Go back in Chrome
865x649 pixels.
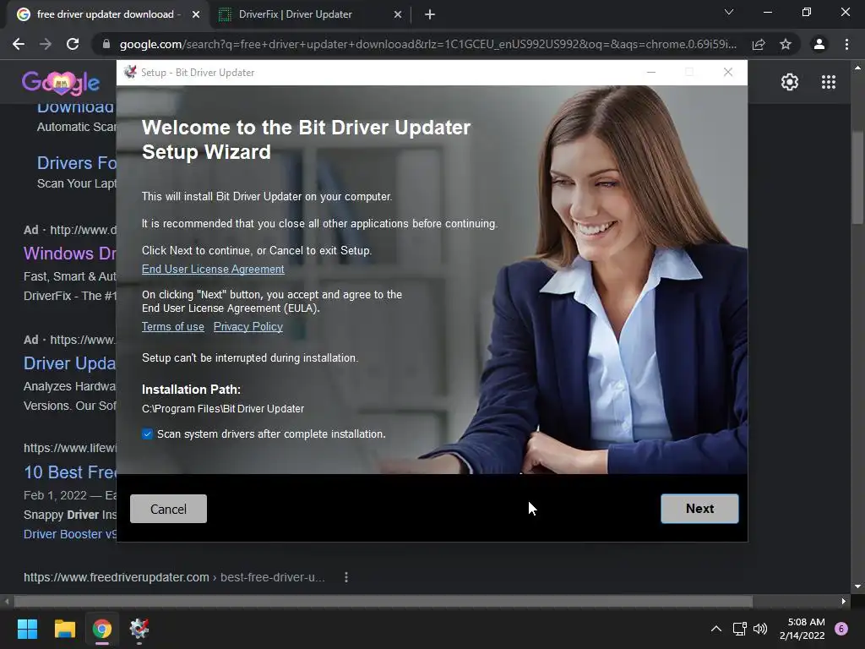pyautogui.click(x=19, y=44)
